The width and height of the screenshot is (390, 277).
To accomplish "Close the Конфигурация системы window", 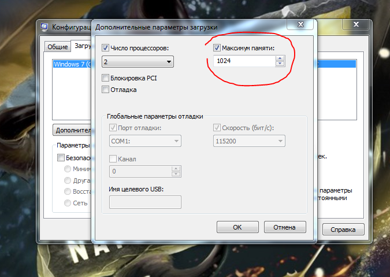I will pos(356,24).
